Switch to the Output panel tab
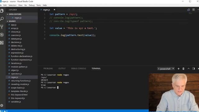The image size is (199, 112). [x=62, y=68]
